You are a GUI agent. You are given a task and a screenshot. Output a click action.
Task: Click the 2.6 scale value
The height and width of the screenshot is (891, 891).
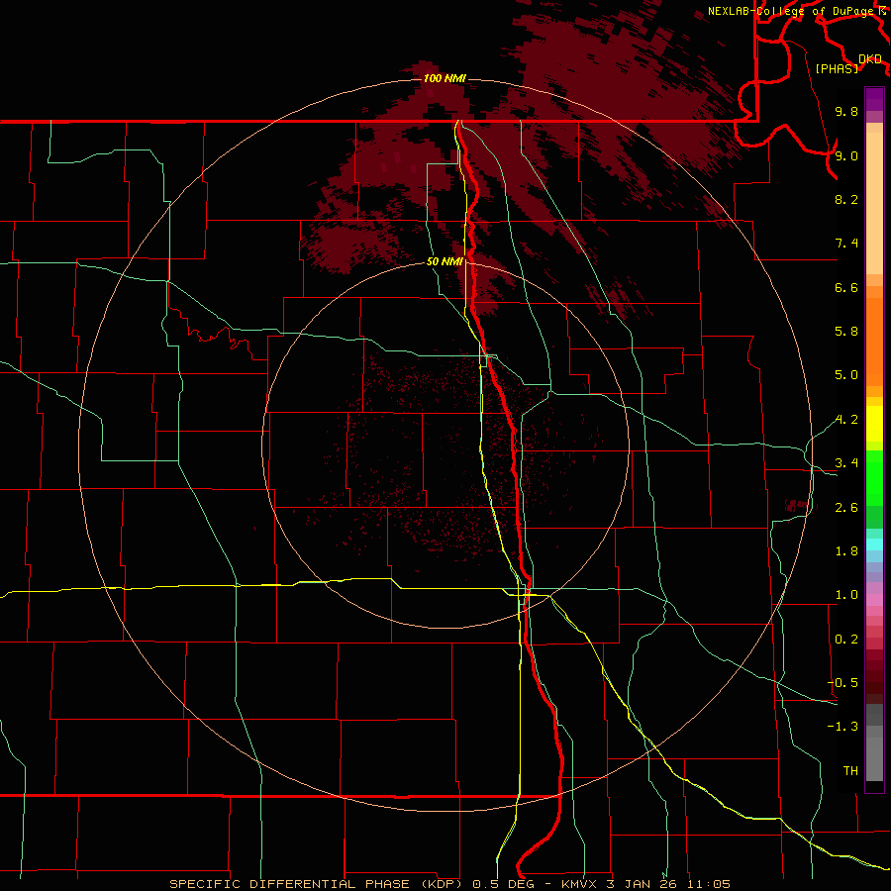pyautogui.click(x=846, y=508)
